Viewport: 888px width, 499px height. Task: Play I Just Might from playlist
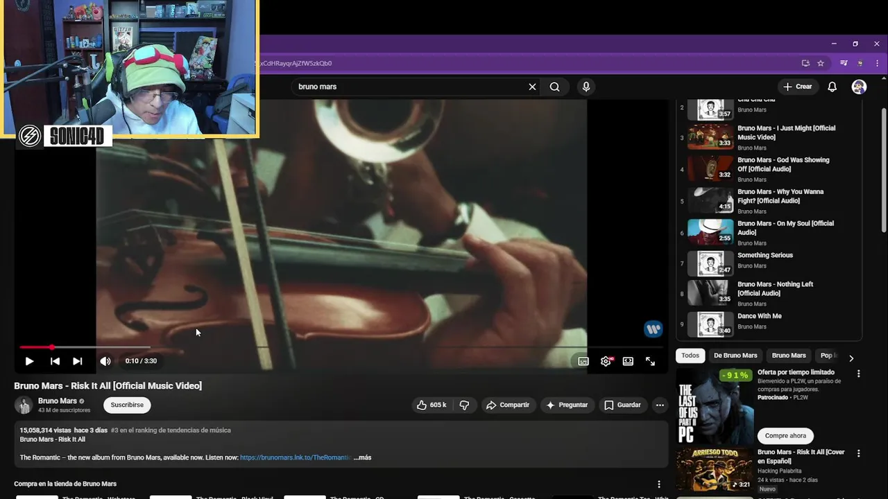[x=769, y=137]
